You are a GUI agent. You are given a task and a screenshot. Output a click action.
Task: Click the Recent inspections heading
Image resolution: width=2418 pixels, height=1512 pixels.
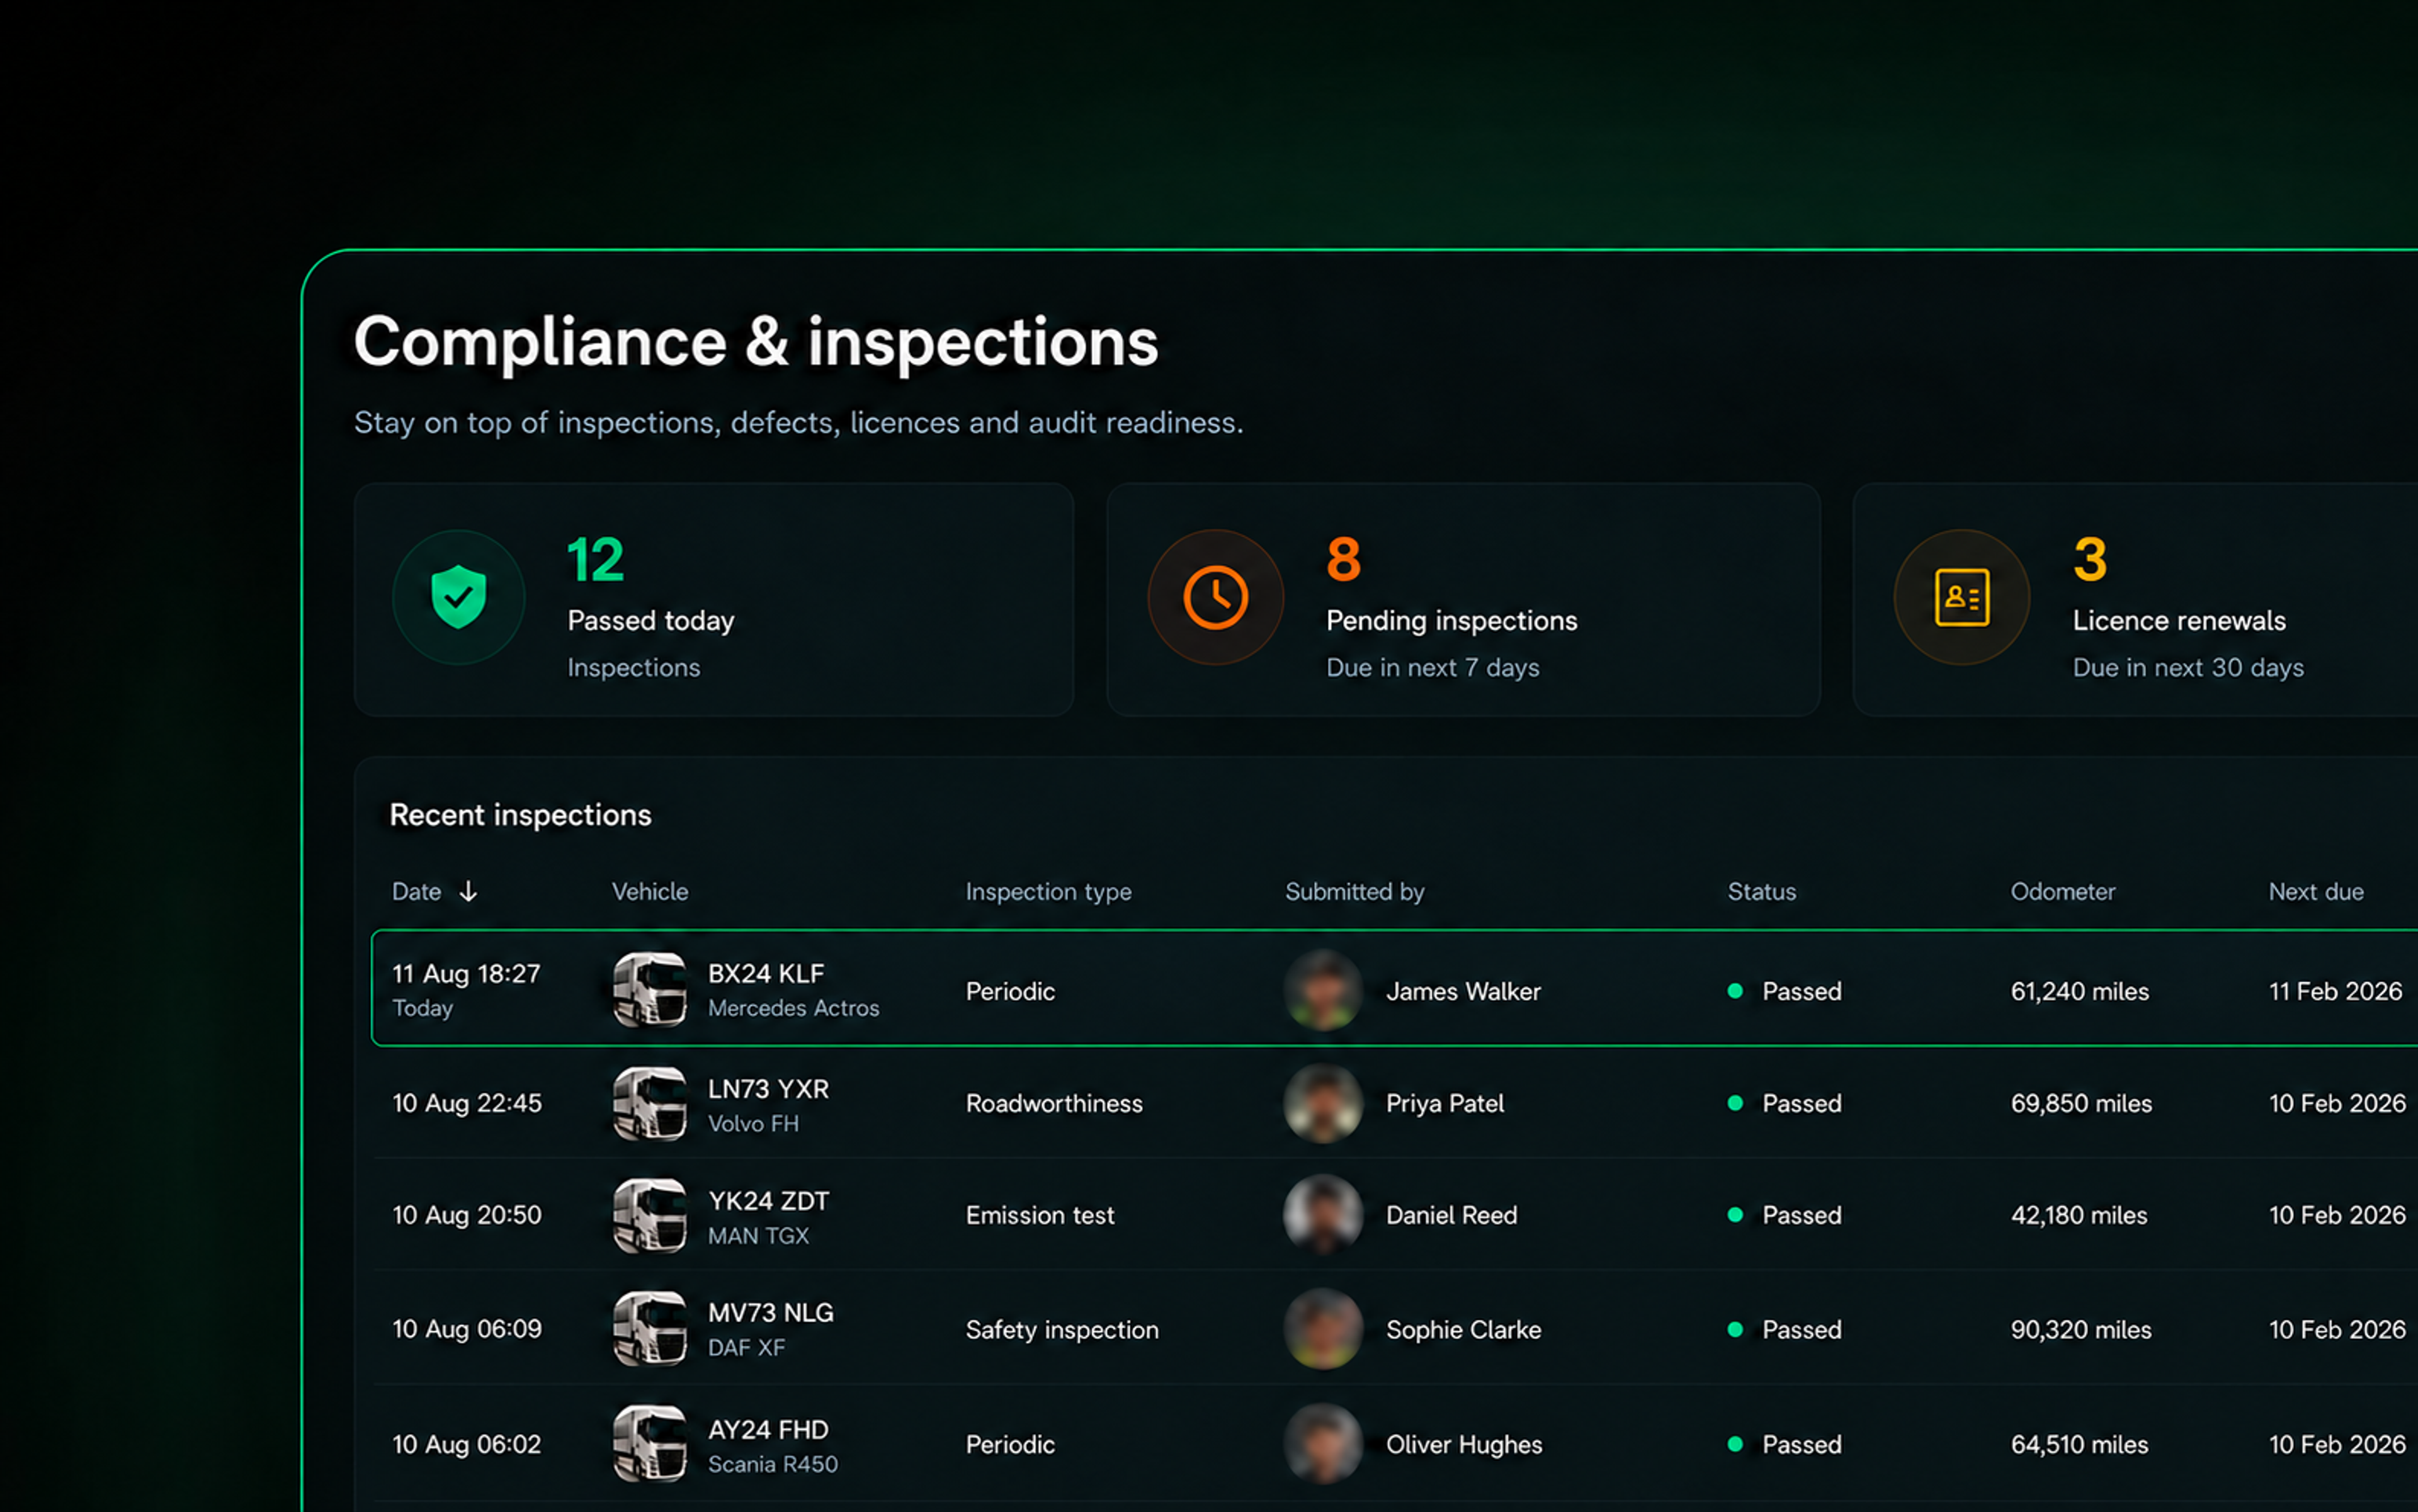tap(520, 815)
